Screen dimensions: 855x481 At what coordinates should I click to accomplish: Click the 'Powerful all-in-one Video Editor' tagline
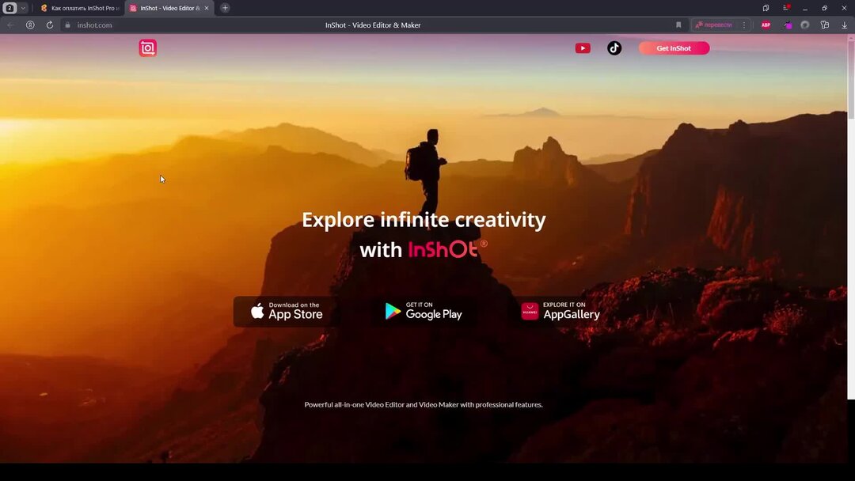(424, 404)
